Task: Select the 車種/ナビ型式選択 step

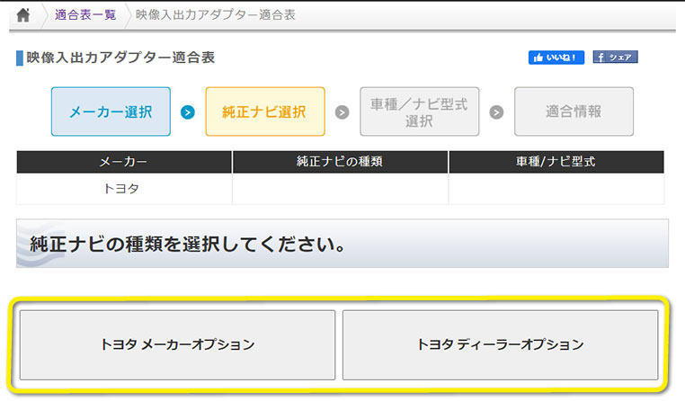Action: (x=420, y=111)
